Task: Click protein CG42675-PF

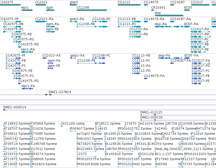Action: 15,56
